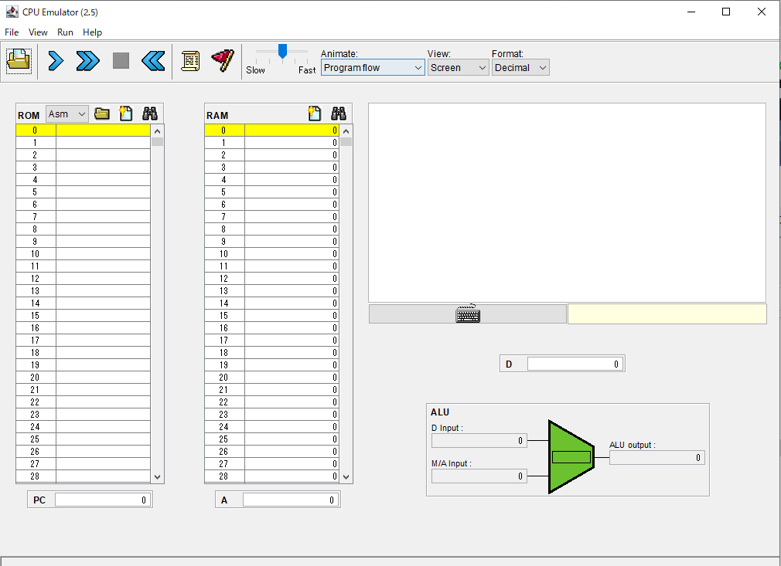The height and width of the screenshot is (566, 781).
Task: Click the ALU M/A Input field
Action: coord(479,476)
